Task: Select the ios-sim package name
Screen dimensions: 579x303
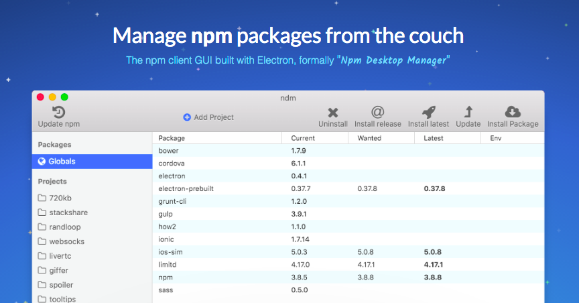Action: coord(171,252)
